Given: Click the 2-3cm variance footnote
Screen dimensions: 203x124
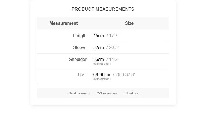Looking at the screenshot, I should 107,93.
